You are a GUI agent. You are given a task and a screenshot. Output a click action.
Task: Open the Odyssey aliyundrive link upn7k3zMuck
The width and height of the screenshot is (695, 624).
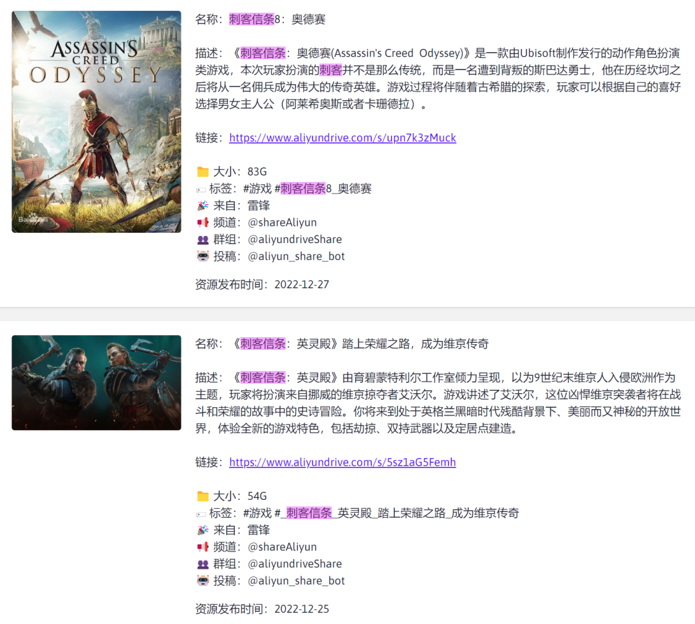pyautogui.click(x=342, y=138)
